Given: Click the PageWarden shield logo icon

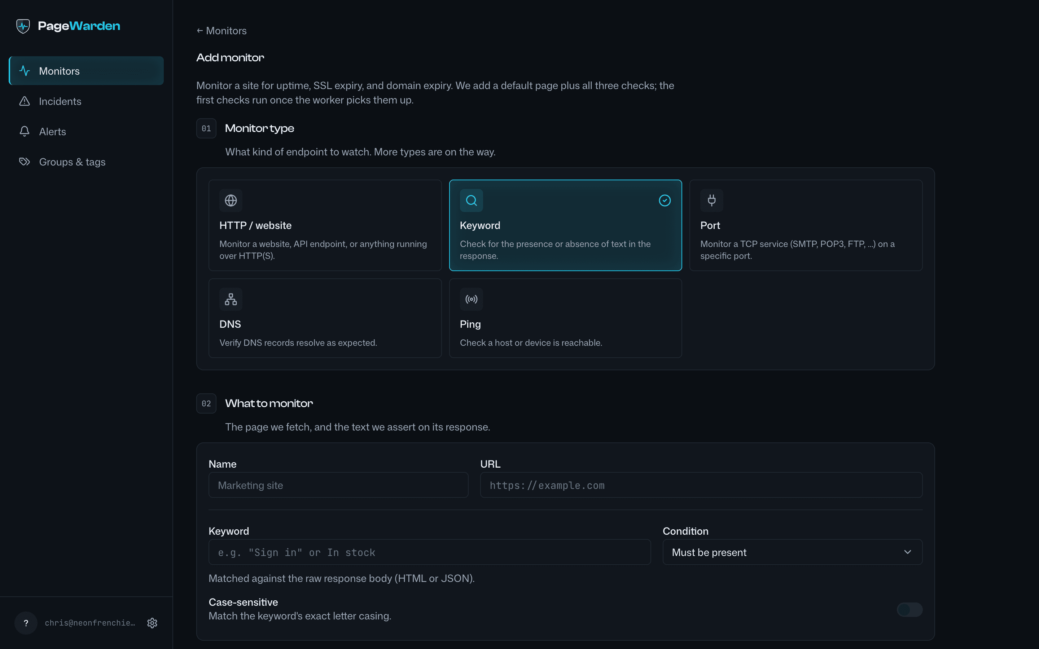Looking at the screenshot, I should 23,26.
